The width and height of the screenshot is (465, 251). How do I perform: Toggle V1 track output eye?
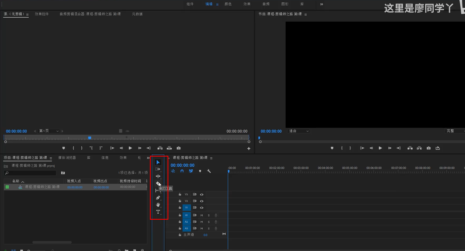[202, 208]
